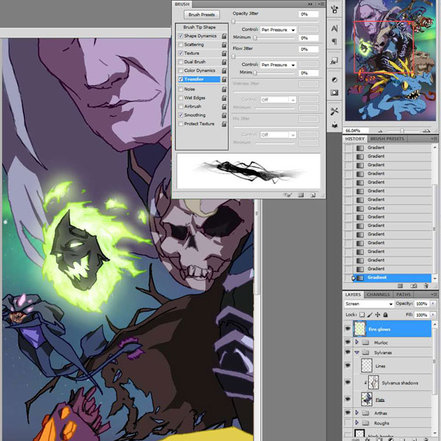Viewport: 441px width, 441px height.
Task: Click Lock image pixels brush icon
Action: tap(370, 315)
